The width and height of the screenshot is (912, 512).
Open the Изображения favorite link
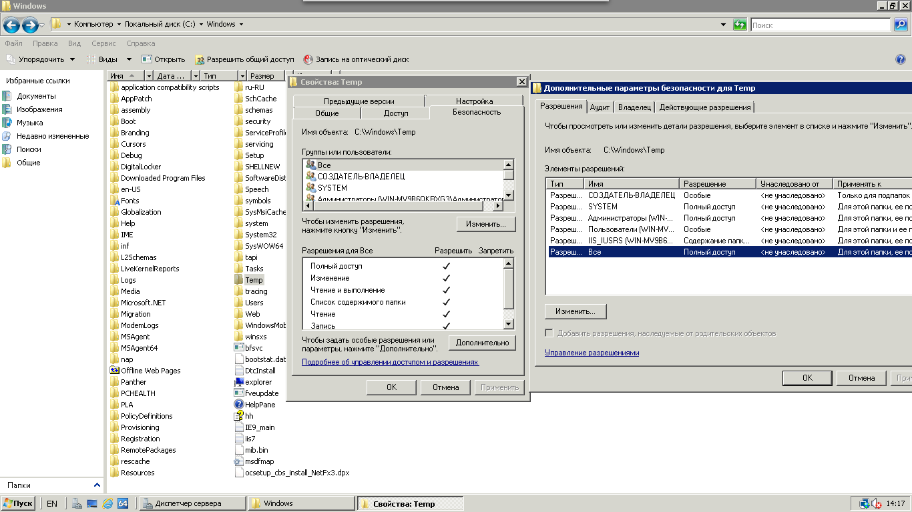coord(39,109)
